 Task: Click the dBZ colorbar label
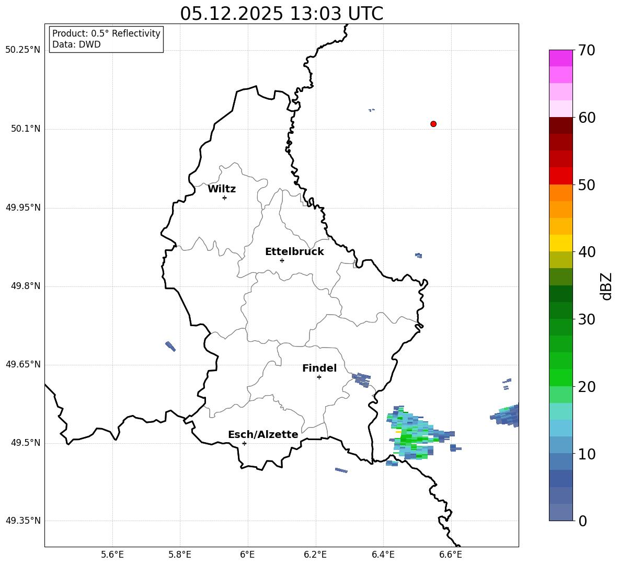click(605, 286)
